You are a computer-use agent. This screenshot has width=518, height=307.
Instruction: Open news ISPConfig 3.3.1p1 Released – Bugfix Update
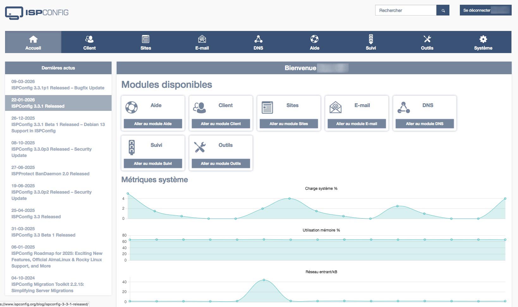click(58, 85)
